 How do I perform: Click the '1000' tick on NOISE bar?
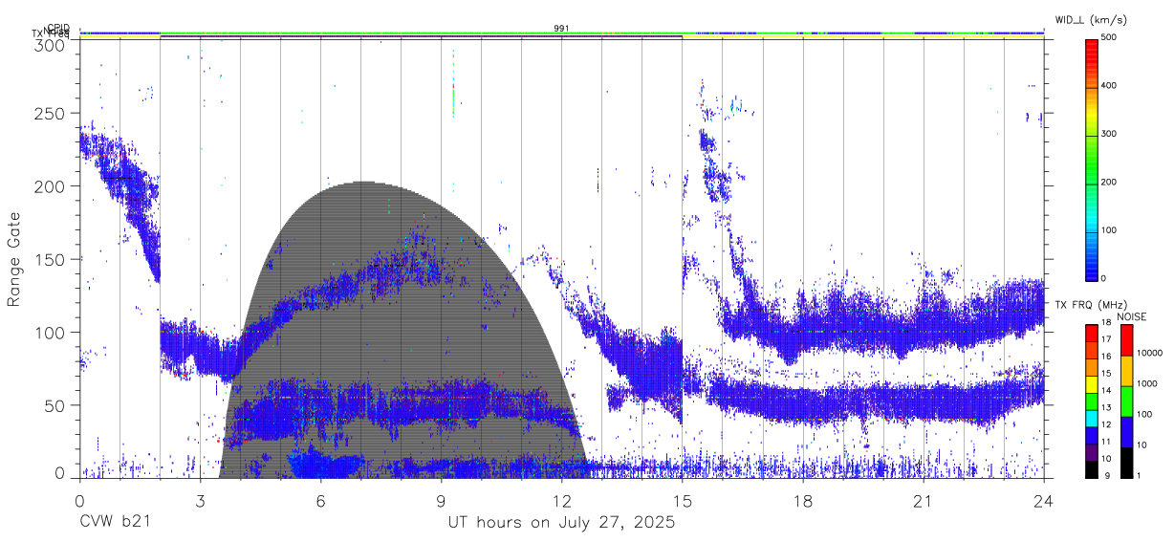(1149, 383)
